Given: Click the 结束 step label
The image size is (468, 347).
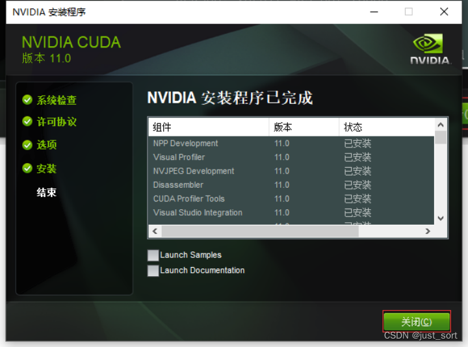Looking at the screenshot, I should (x=47, y=192).
